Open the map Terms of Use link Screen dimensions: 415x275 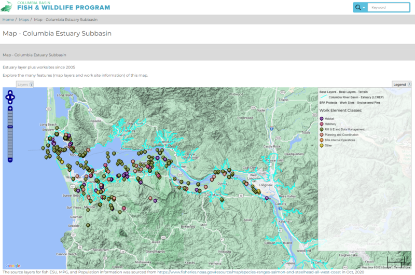click(x=402, y=267)
